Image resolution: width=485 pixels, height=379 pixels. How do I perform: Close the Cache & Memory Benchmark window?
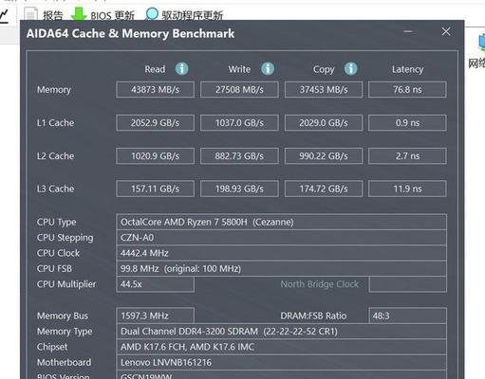click(x=446, y=31)
